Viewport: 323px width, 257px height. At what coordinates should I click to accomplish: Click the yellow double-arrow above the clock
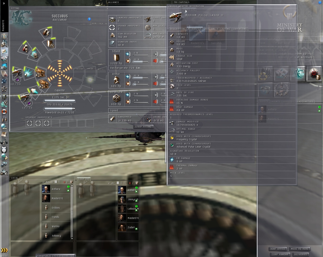(4, 250)
